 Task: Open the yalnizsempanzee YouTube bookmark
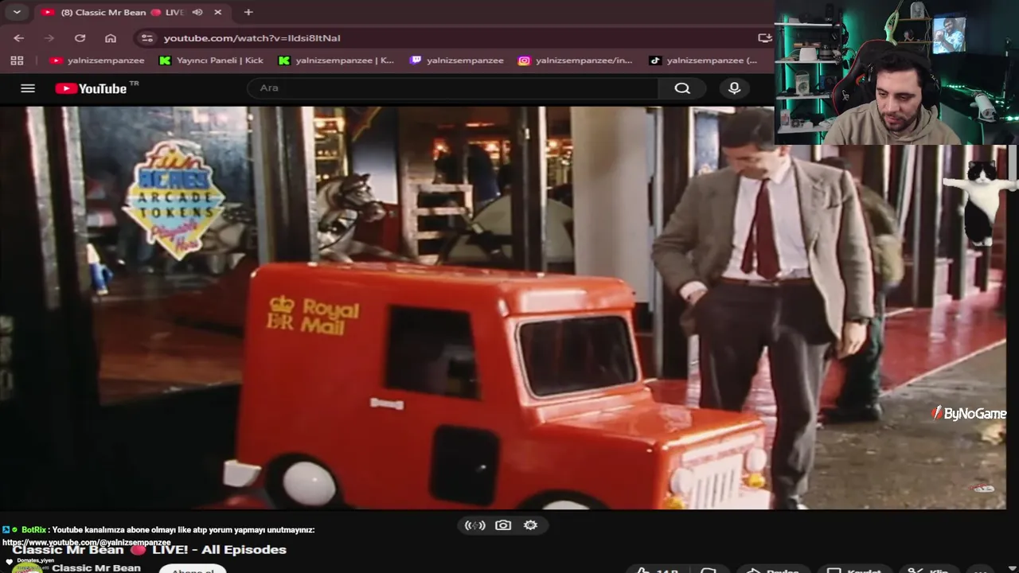click(x=97, y=60)
